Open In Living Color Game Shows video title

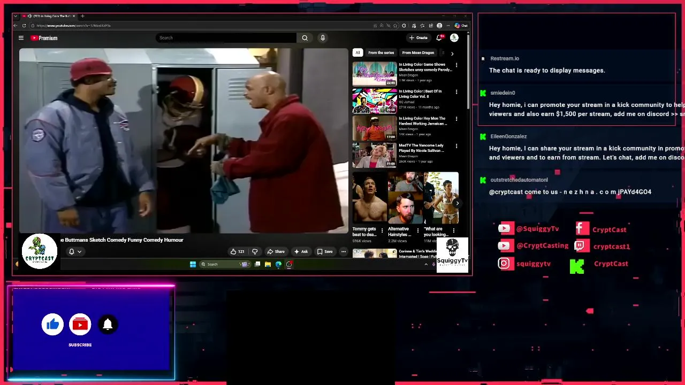click(x=425, y=67)
